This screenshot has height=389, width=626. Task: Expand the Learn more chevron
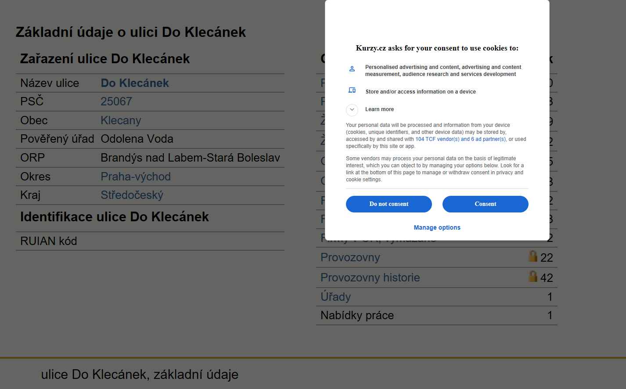[352, 109]
